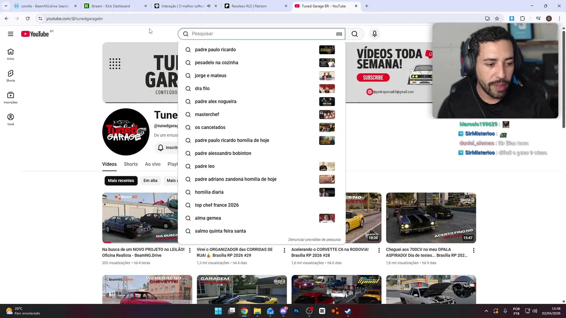This screenshot has width=566, height=318.
Task: Choose suggestion masterchef
Action: click(x=261, y=114)
